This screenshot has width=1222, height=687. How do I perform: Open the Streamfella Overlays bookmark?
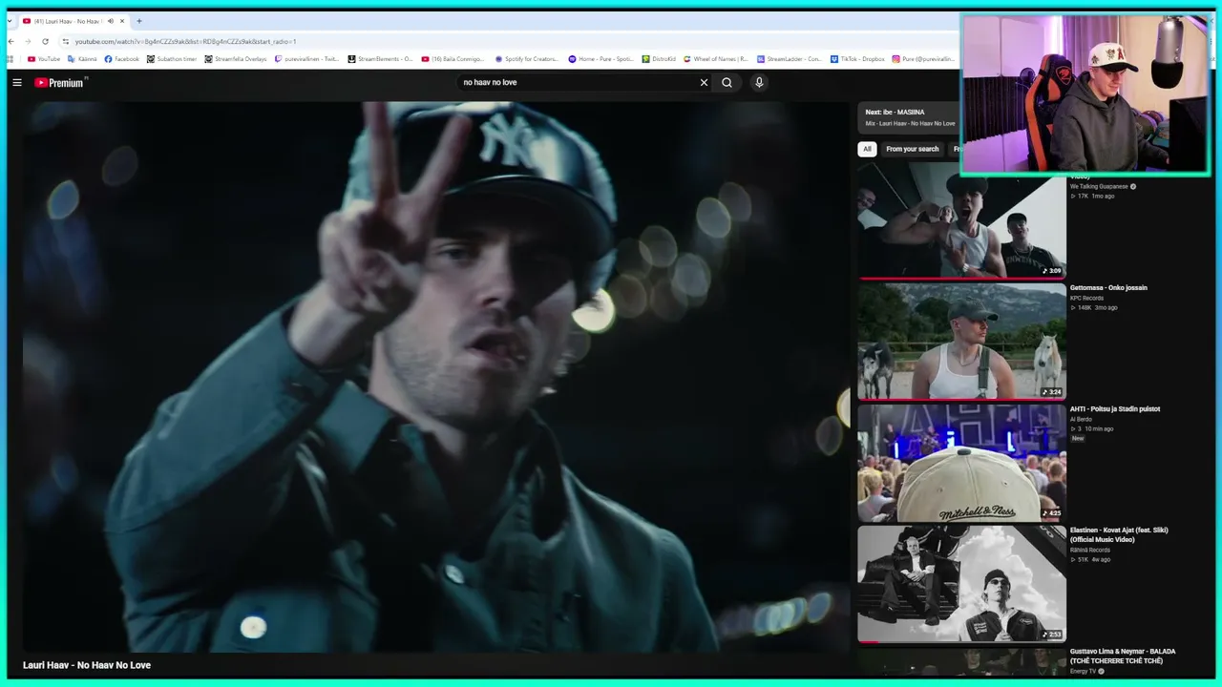236,59
